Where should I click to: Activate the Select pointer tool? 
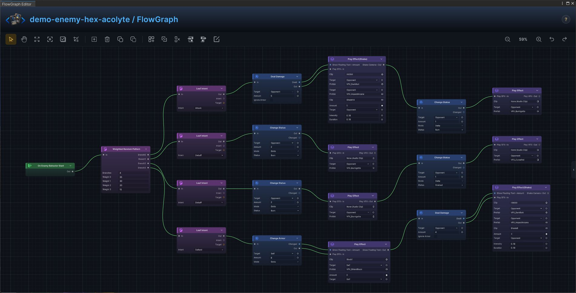pos(11,39)
